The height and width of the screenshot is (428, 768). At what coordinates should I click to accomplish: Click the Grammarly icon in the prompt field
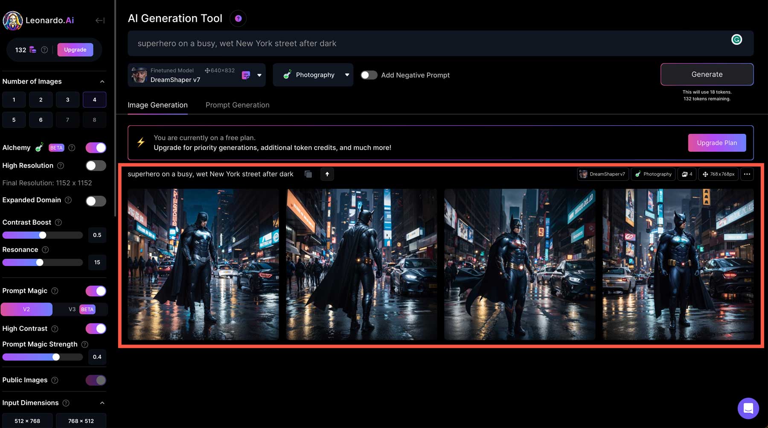point(736,40)
